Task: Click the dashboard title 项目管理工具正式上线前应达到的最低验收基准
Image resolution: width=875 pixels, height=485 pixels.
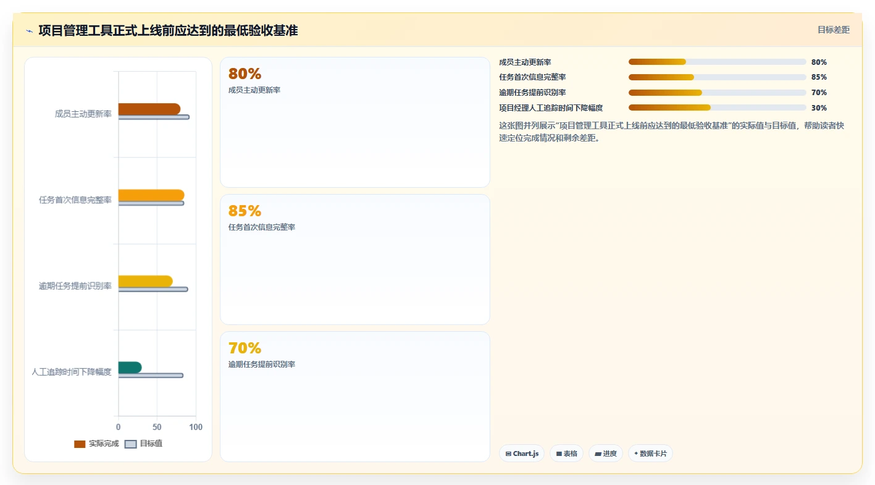Action: [x=168, y=30]
